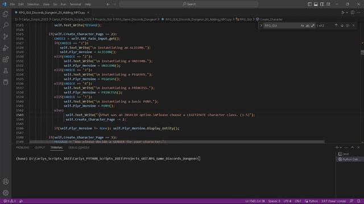Toggle Use Regular Expression in find widget
The image size is (364, 204).
[x=313, y=25]
